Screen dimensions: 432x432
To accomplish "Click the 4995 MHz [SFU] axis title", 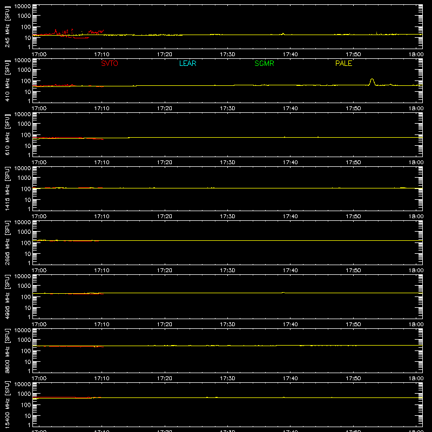I will click(7, 296).
